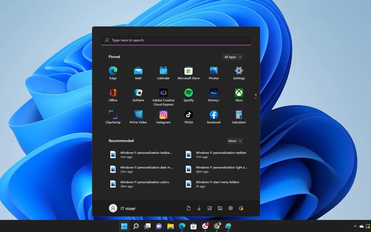Click the Power button in Start menu
The width and height of the screenshot is (371, 232).
(x=241, y=208)
